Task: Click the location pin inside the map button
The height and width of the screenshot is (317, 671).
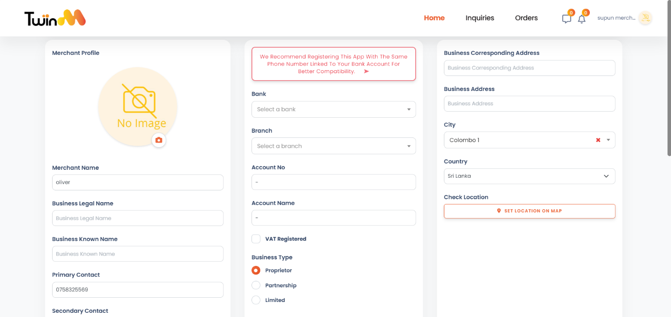Action: [499, 211]
